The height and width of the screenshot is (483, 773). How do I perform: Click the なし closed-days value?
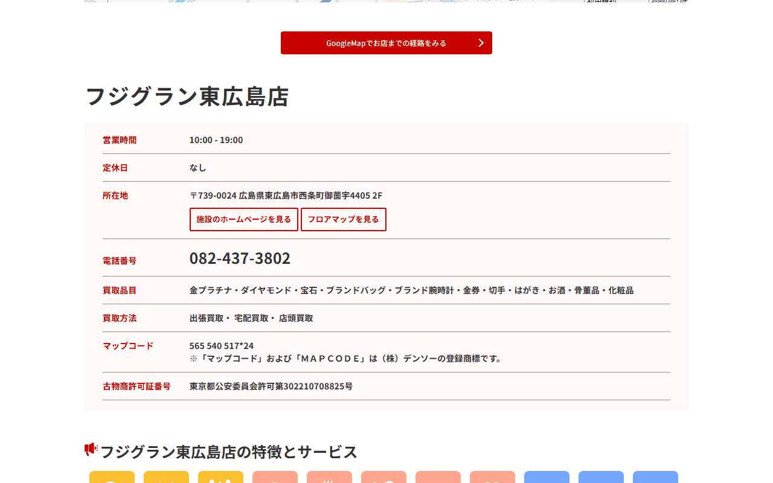198,168
